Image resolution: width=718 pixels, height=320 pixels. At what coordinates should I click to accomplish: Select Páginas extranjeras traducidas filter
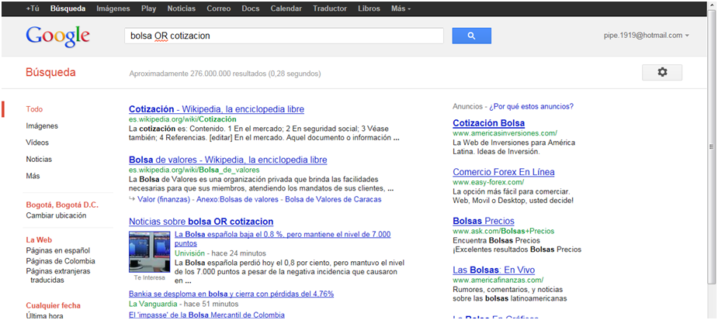coord(58,276)
